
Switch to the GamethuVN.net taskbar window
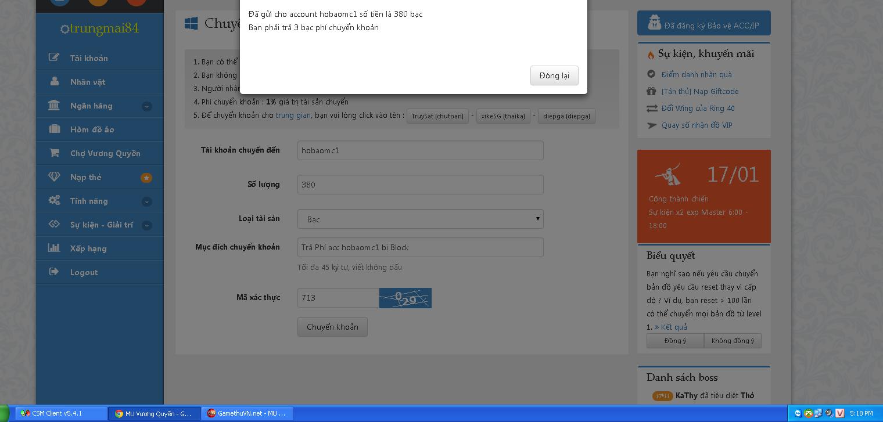point(247,413)
